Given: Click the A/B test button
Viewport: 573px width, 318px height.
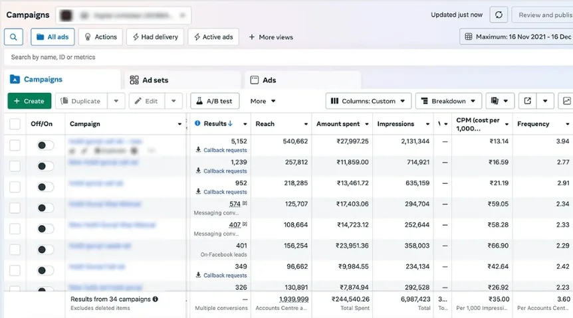Looking at the screenshot, I should [215, 101].
